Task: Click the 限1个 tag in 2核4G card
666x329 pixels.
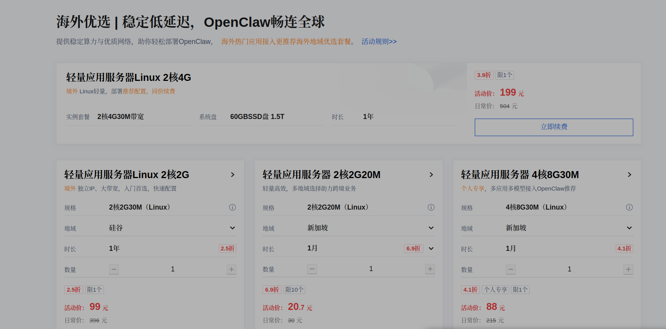Action: pyautogui.click(x=505, y=75)
